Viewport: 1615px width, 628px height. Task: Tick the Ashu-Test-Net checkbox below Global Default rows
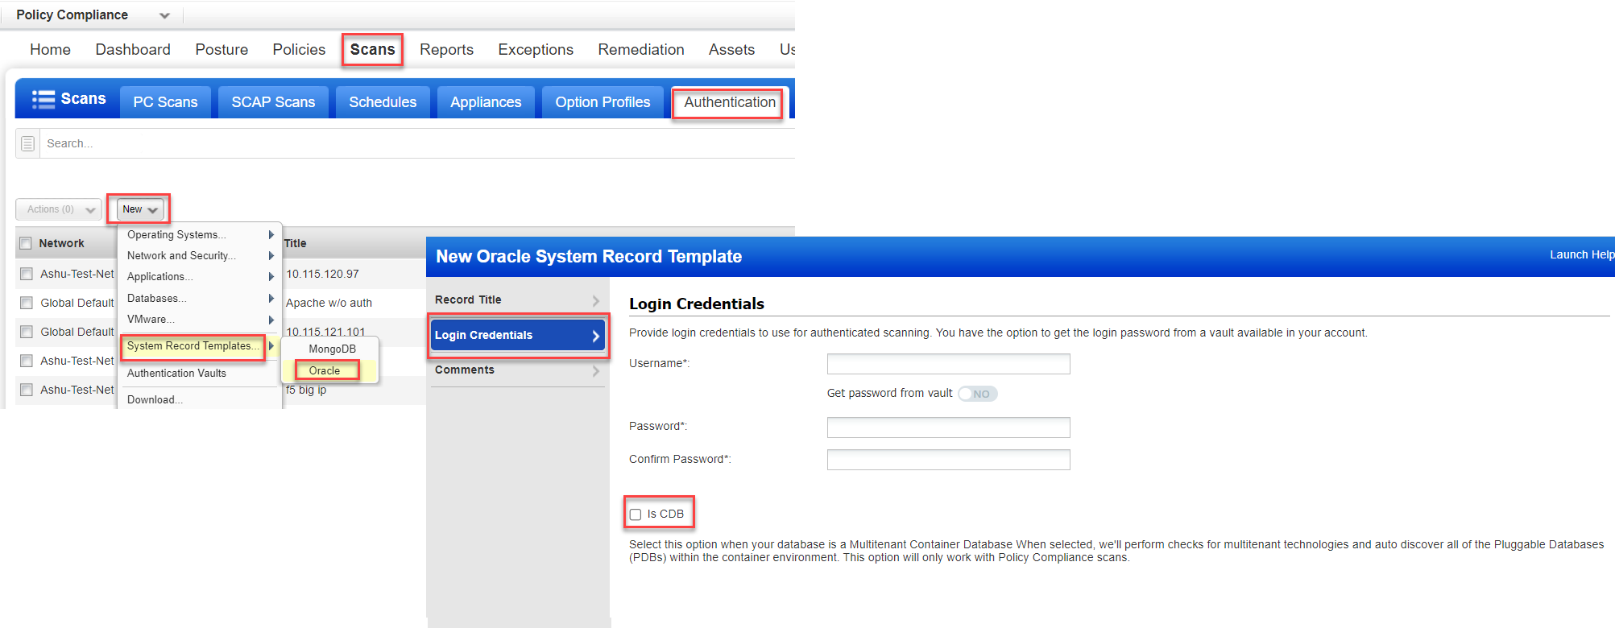27,361
